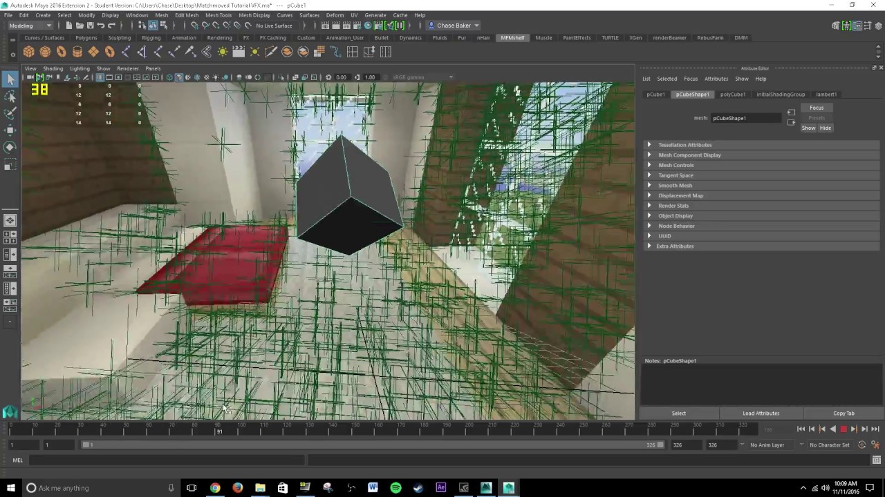Screen dimensions: 885x497
Task: Save scene with the floppy disk icon
Action: (x=90, y=26)
